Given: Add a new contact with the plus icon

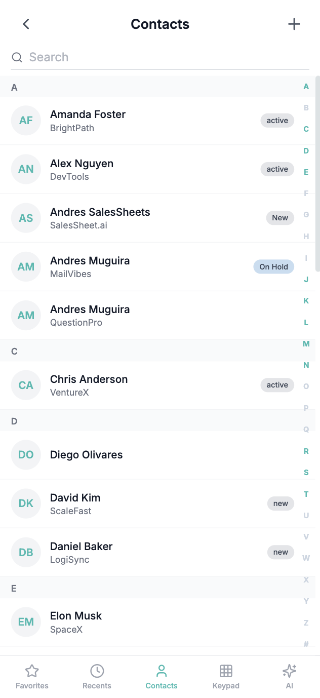Looking at the screenshot, I should [294, 24].
